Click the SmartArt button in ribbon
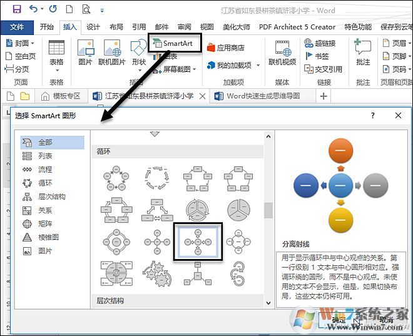 (x=176, y=43)
